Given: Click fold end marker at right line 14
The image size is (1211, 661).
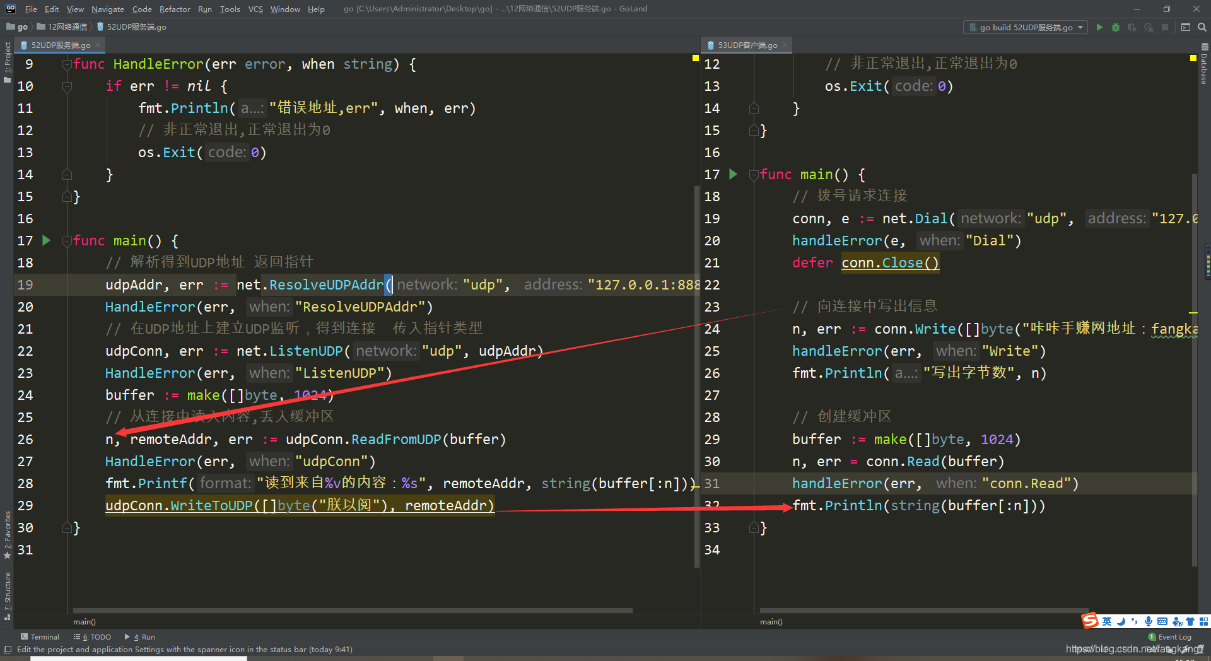Looking at the screenshot, I should (x=754, y=108).
